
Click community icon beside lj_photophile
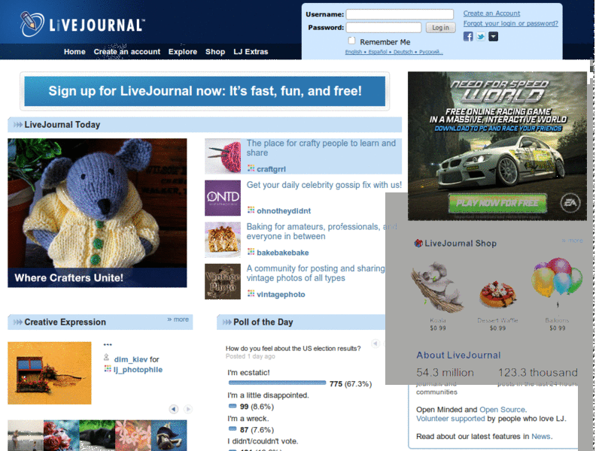point(108,368)
